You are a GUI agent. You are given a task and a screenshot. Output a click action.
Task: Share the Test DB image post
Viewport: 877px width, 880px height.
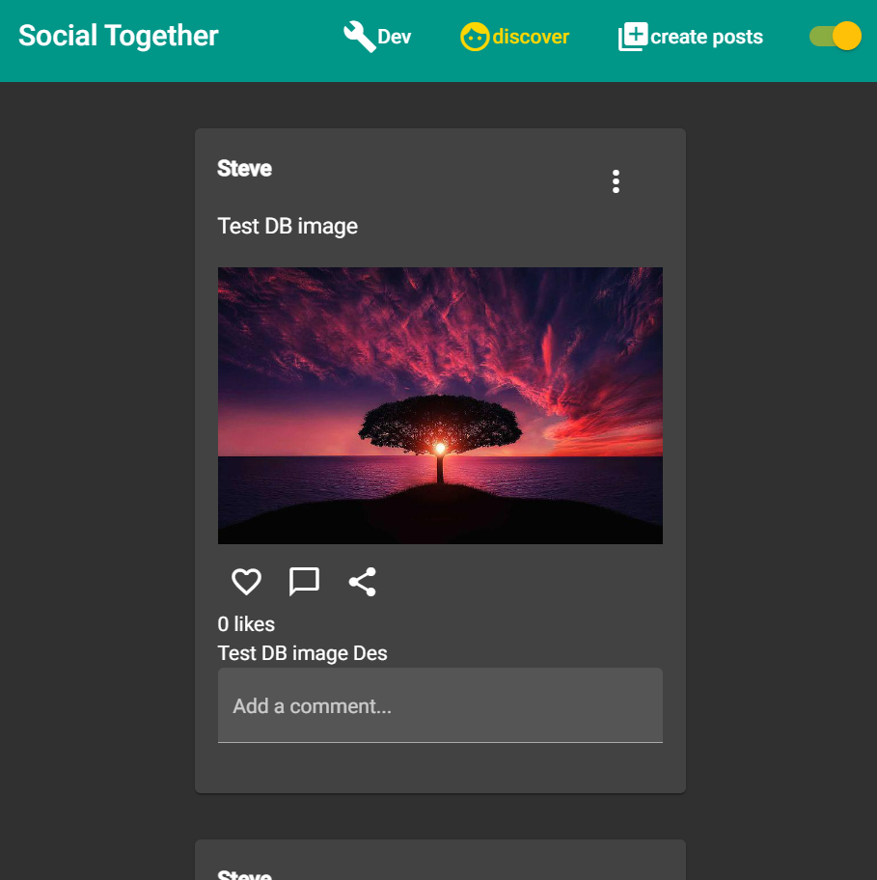(x=363, y=582)
